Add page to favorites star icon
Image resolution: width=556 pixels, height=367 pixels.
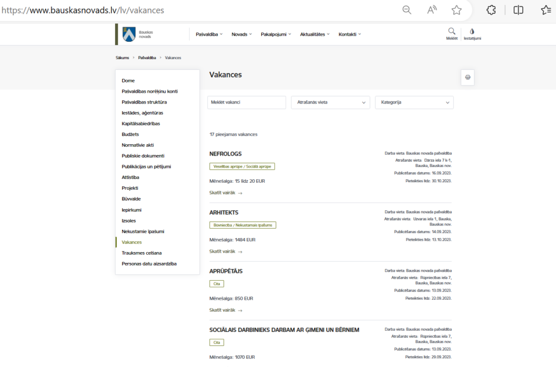coord(457,10)
